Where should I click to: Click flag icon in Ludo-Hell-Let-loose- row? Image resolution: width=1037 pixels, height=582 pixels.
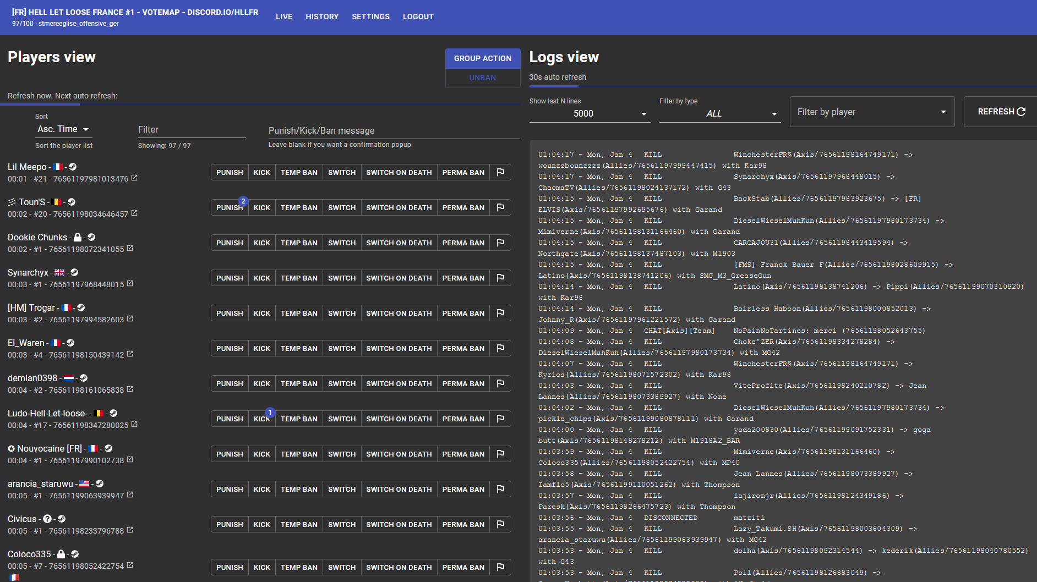click(500, 419)
